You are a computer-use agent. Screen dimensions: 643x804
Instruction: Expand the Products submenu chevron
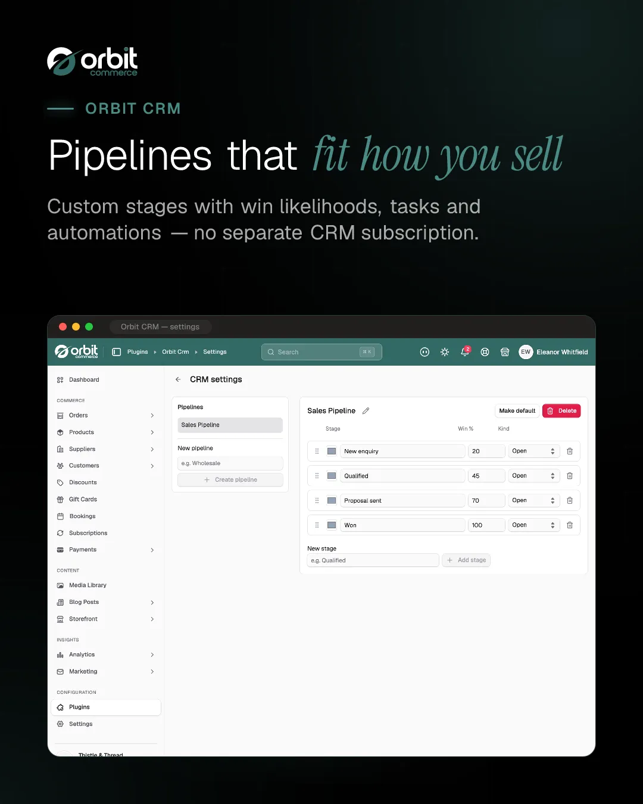152,432
